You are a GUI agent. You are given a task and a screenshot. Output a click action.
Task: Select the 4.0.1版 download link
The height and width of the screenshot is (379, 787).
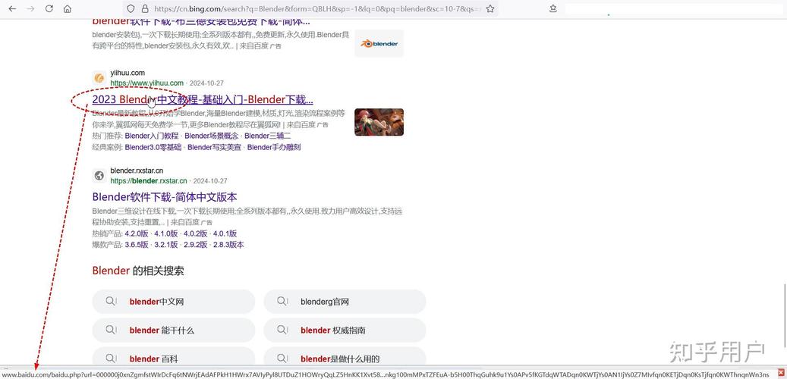coord(225,233)
